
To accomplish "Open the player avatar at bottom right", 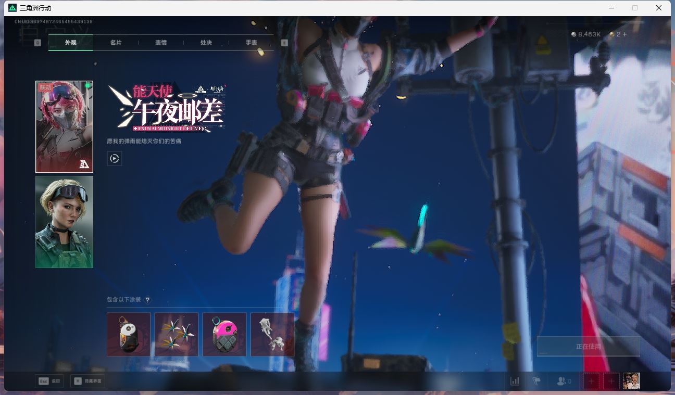I will coord(631,381).
